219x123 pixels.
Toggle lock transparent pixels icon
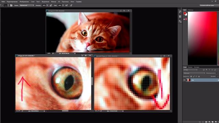pos(191,77)
